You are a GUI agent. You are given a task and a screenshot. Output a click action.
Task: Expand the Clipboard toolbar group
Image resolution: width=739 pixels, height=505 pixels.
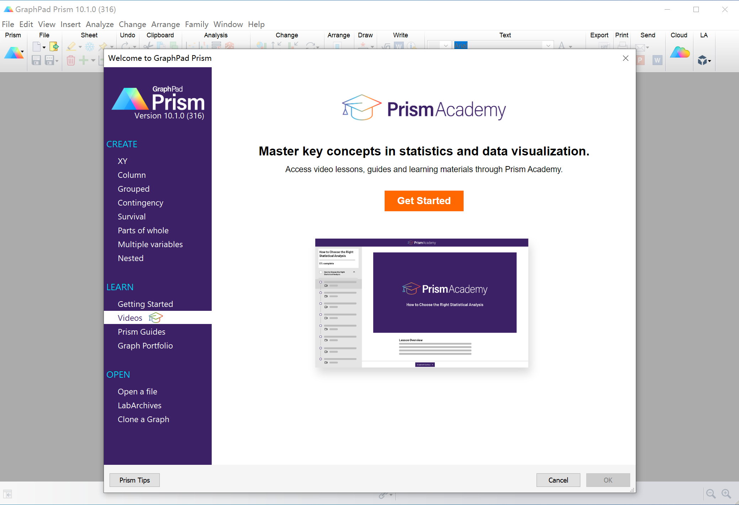click(x=159, y=35)
